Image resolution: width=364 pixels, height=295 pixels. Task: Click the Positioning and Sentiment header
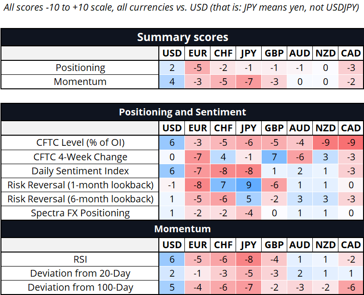[x=182, y=112]
